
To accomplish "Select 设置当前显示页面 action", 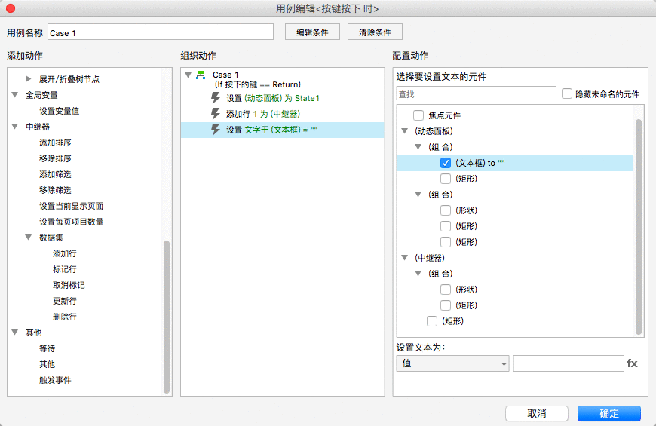I will 71,206.
